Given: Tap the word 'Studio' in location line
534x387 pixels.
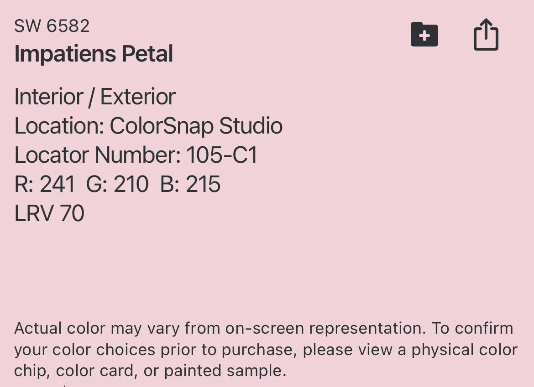Looking at the screenshot, I should click(x=251, y=125).
